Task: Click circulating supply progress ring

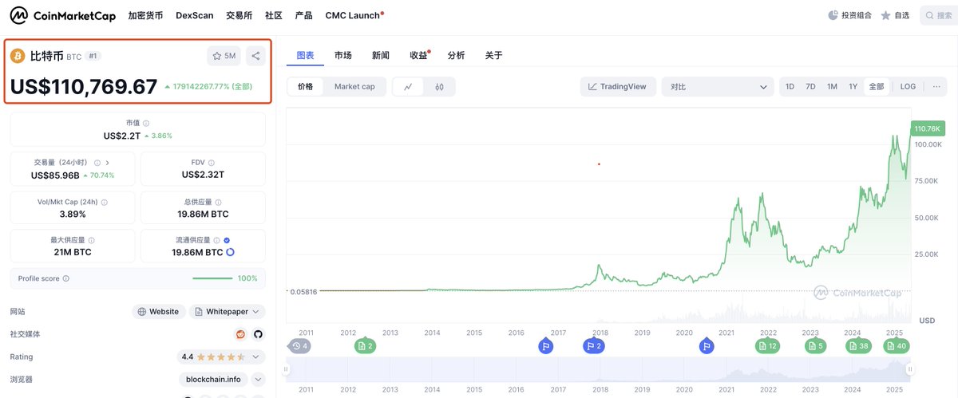Action: (230, 252)
